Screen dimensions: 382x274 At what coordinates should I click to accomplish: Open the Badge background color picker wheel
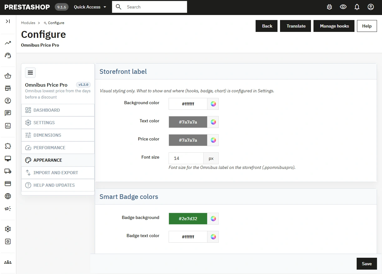click(x=213, y=219)
